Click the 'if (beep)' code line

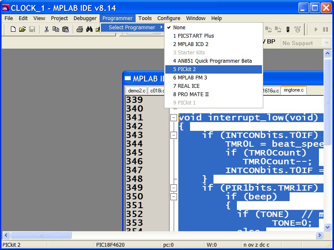click(x=252, y=196)
